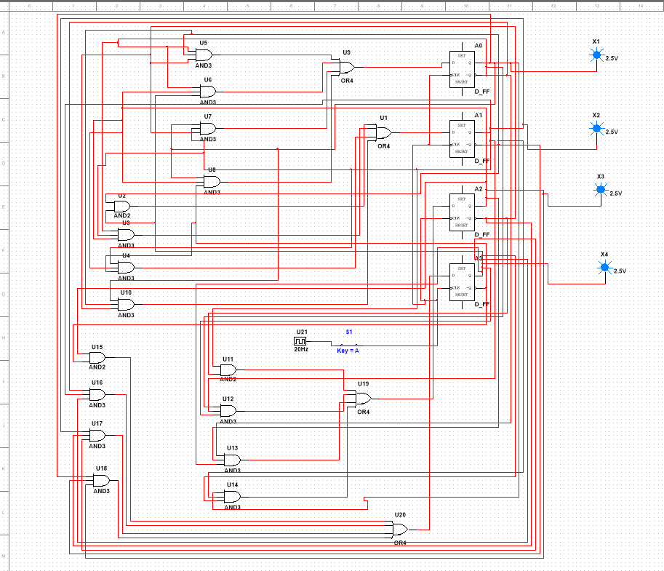Click the Key = A label

pos(348,351)
